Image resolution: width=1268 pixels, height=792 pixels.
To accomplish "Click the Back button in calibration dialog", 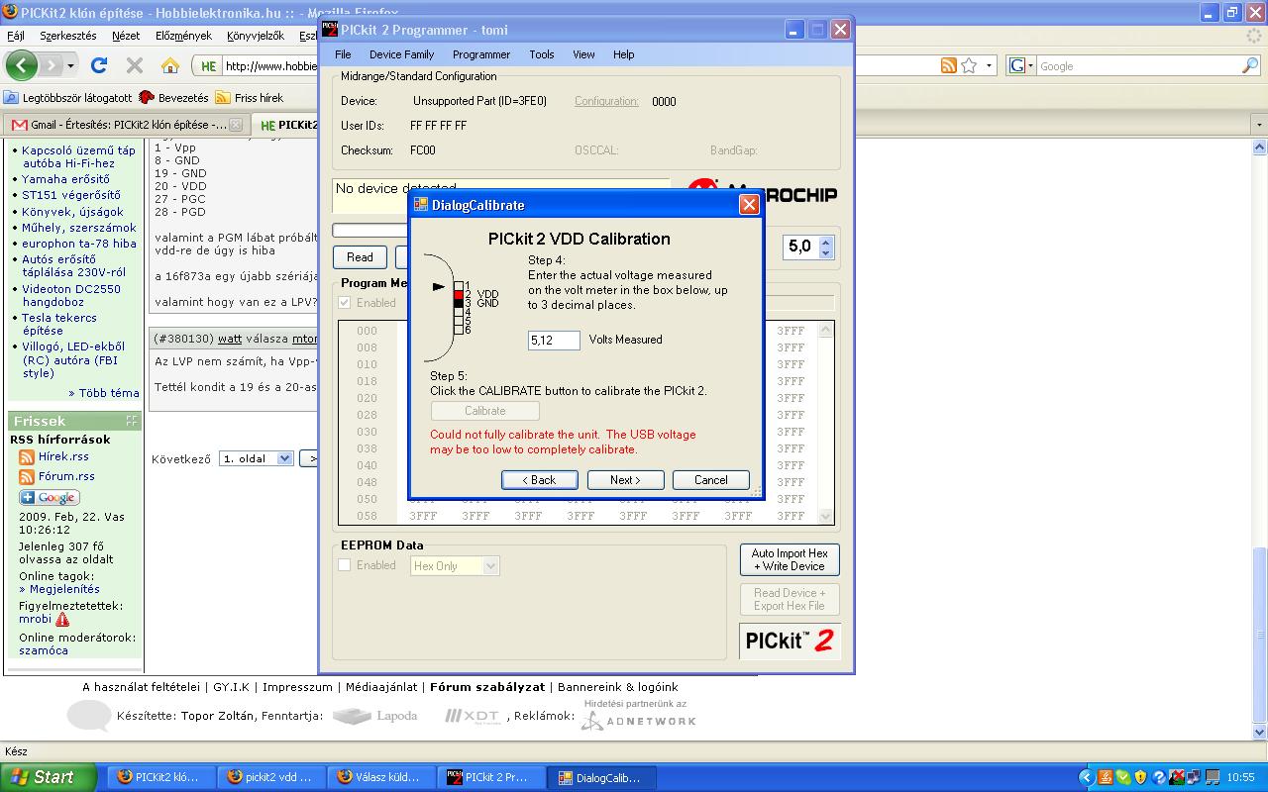I will [x=540, y=480].
